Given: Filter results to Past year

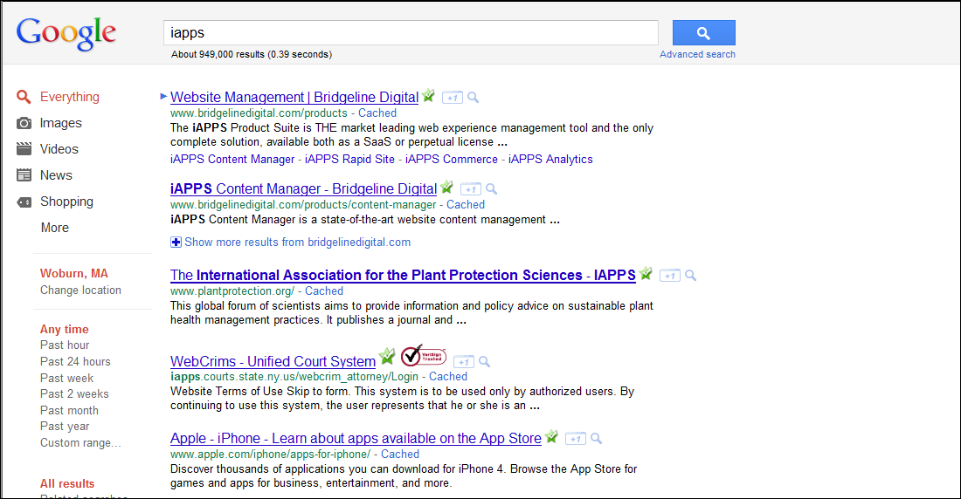Looking at the screenshot, I should [x=65, y=427].
